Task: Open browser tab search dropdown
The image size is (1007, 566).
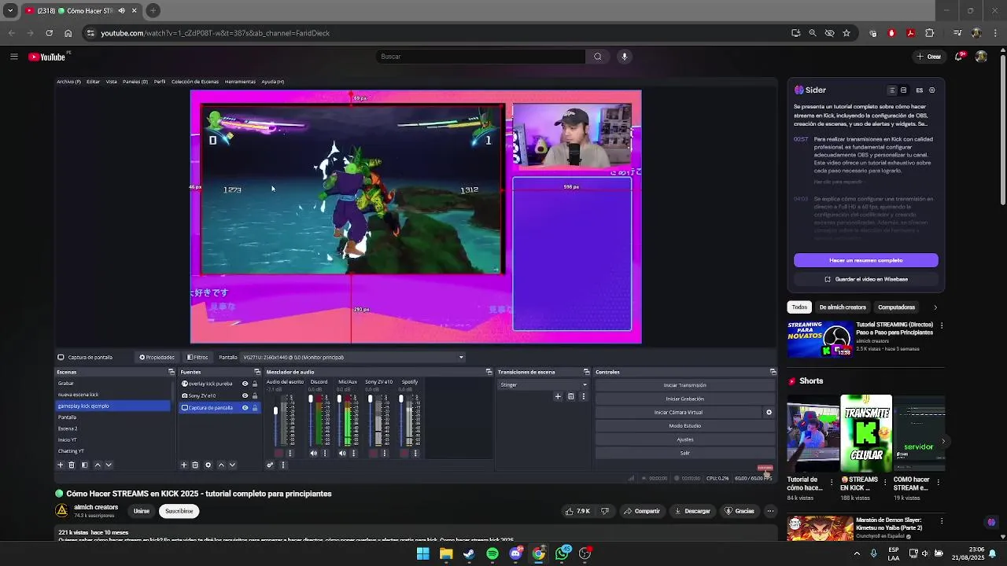Action: 10,10
